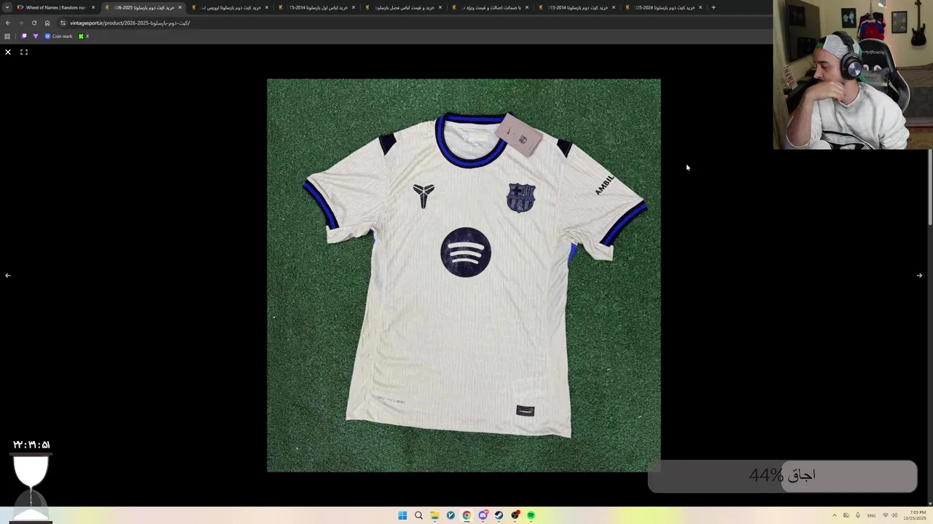Go to the previous image with the left arrow
Screen dimensions: 933x524
coord(8,276)
